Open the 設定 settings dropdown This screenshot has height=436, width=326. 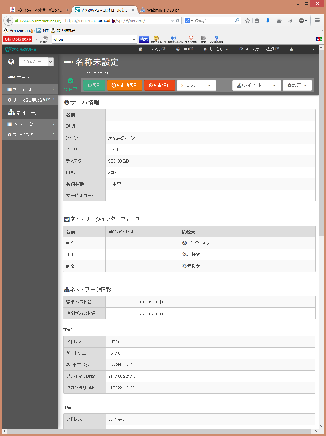(297, 85)
